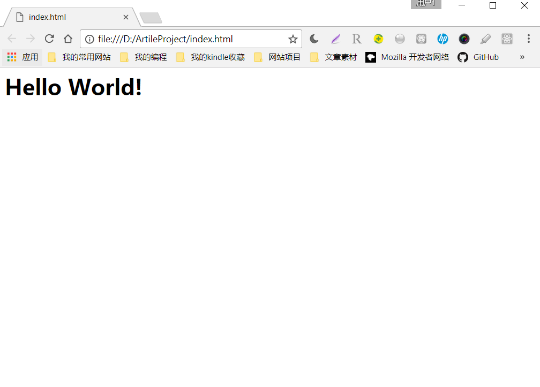Show hidden bookmarks via the chevron
Image resolution: width=540 pixels, height=387 pixels.
(x=522, y=57)
